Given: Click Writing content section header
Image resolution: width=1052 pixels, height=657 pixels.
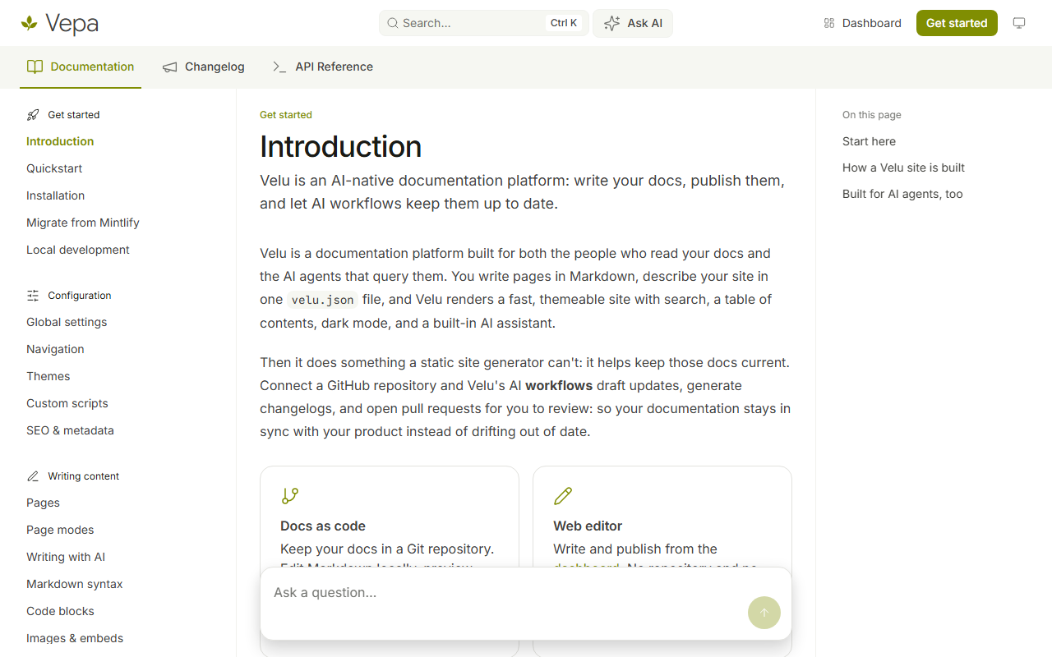Looking at the screenshot, I should tap(84, 476).
